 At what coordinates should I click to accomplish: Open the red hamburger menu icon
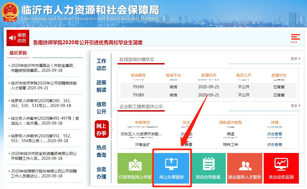[295, 38]
